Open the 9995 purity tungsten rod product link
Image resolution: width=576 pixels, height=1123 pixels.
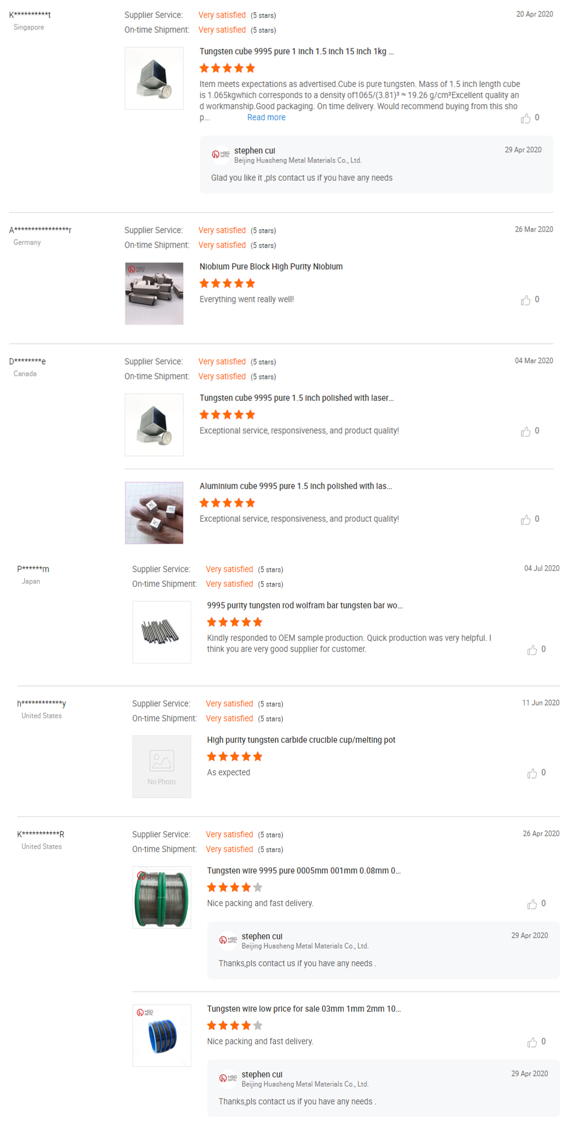(304, 605)
